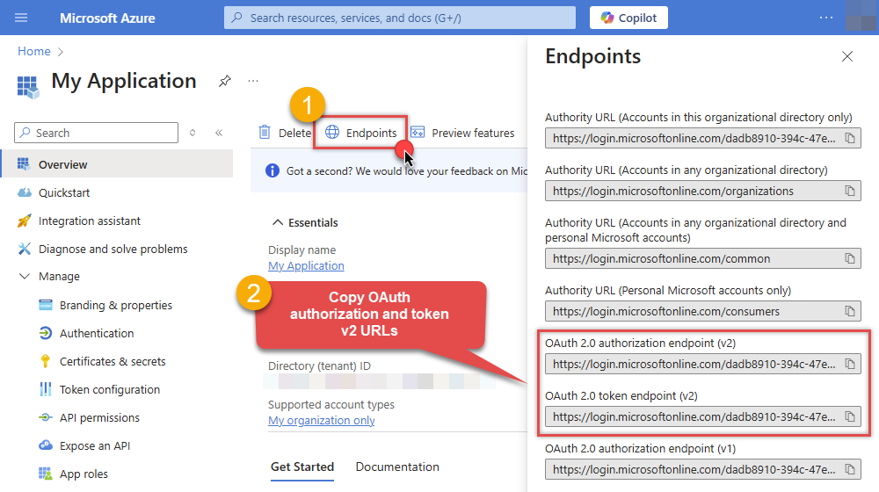Click the Integration assistant rocket icon
The width and height of the screenshot is (879, 492).
(24, 221)
